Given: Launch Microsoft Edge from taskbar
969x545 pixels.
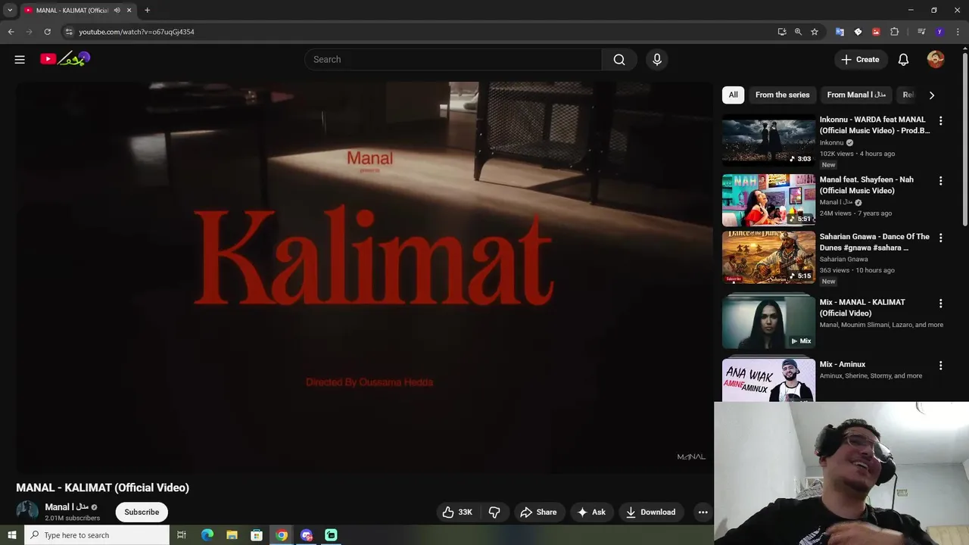Looking at the screenshot, I should (x=207, y=535).
